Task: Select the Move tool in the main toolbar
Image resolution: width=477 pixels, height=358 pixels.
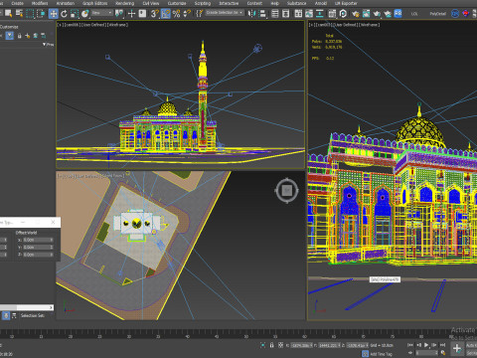Action: [54, 14]
